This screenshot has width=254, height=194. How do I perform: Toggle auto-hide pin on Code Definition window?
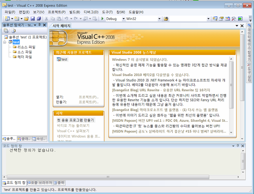click(x=238, y=146)
